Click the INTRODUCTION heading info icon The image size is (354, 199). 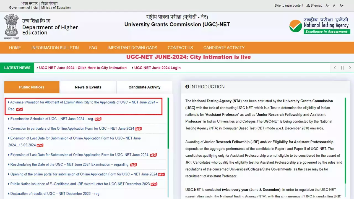tap(187, 87)
